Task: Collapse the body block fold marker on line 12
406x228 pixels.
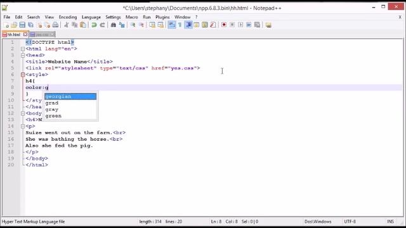Action: tap(23, 113)
